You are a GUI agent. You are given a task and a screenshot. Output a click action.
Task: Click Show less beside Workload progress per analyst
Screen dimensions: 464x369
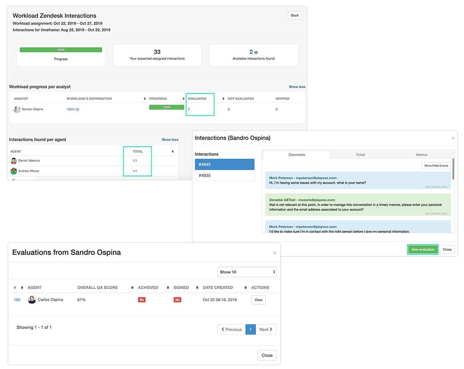297,87
